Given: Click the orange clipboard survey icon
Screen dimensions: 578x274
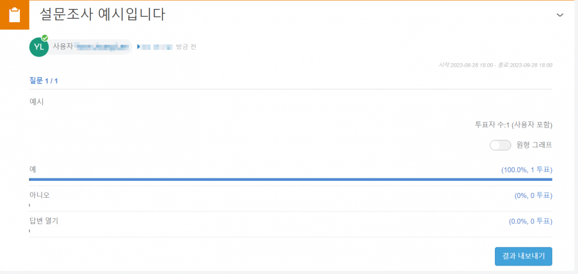Looking at the screenshot, I should click(14, 15).
